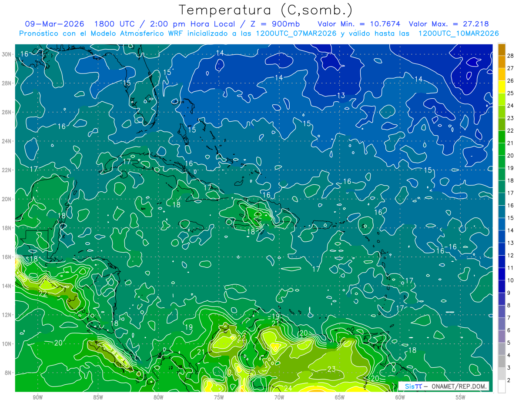
Task: Click the "28N" latitude axis label
Action: tap(7, 83)
